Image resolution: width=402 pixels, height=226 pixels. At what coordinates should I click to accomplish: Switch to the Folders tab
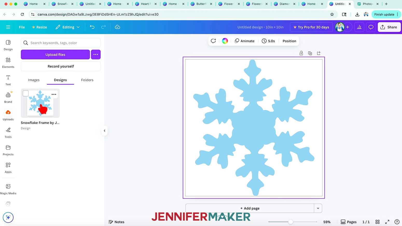tap(87, 80)
